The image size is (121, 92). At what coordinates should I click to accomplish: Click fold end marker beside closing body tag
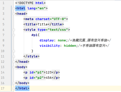[14, 83]
